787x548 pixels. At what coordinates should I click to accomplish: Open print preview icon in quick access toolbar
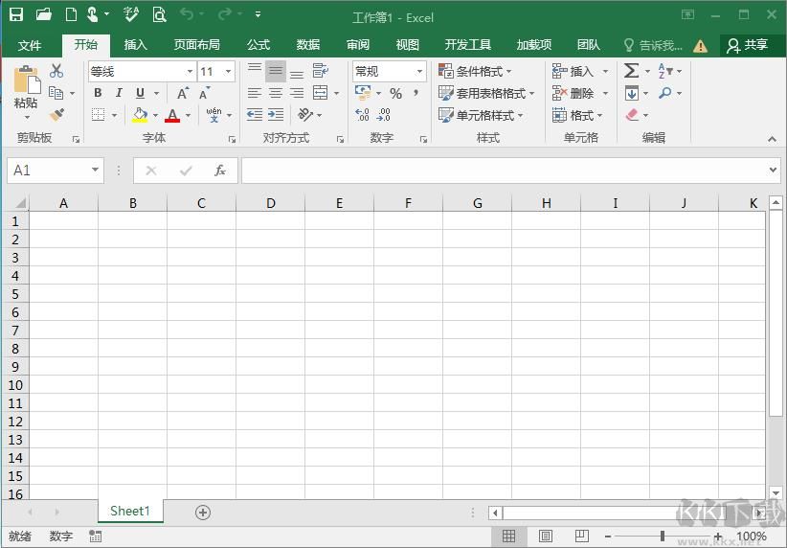(x=160, y=14)
